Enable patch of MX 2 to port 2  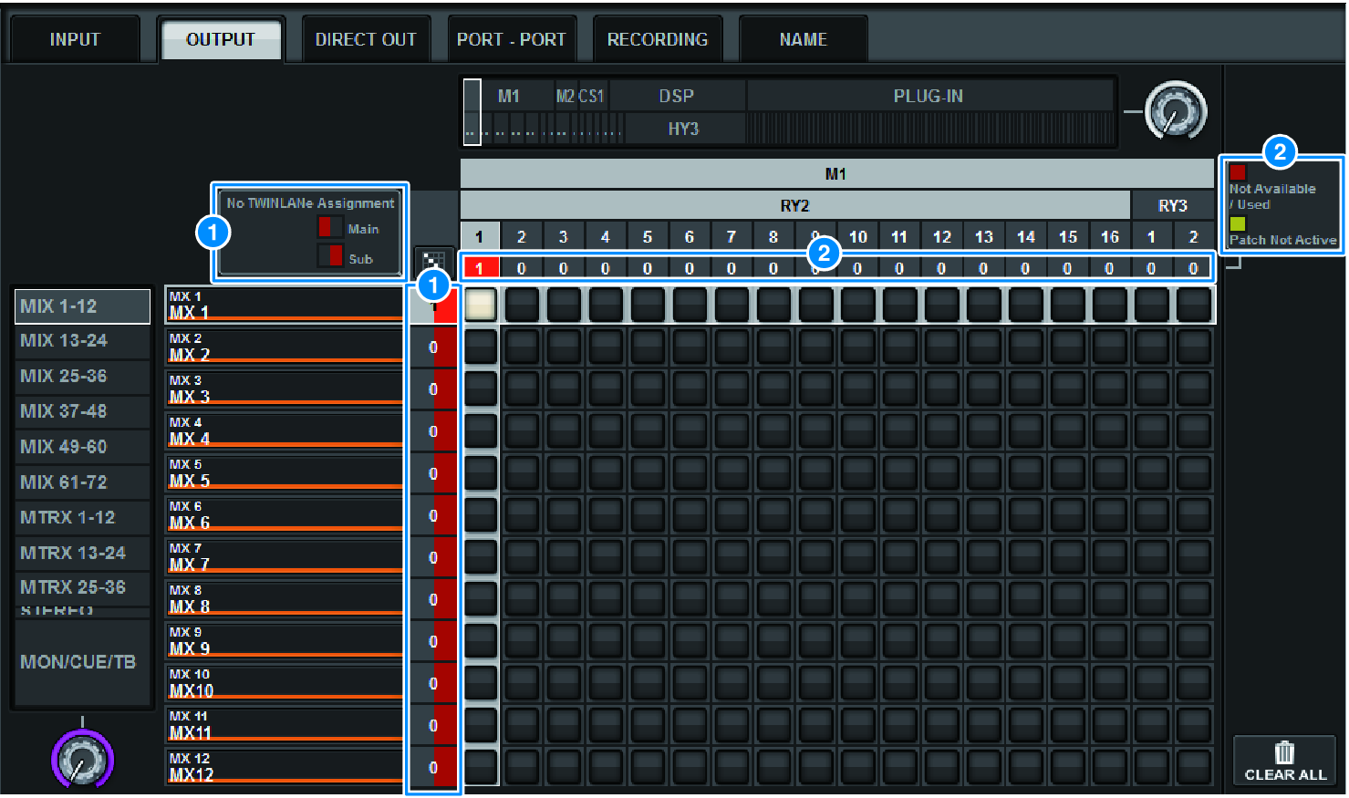[522, 347]
